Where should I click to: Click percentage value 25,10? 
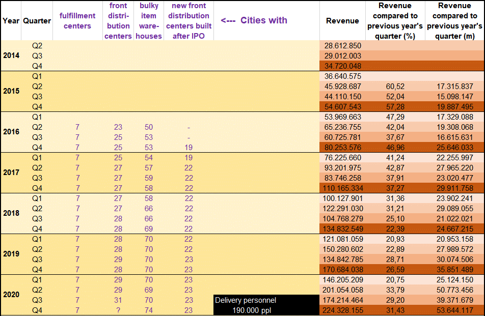click(395, 219)
